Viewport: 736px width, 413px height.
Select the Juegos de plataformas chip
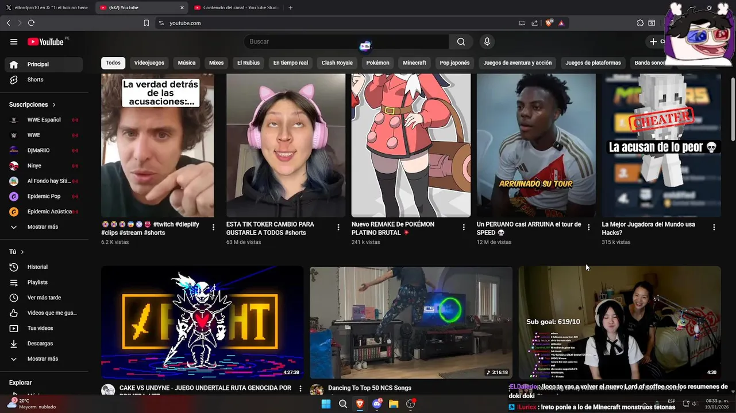593,63
